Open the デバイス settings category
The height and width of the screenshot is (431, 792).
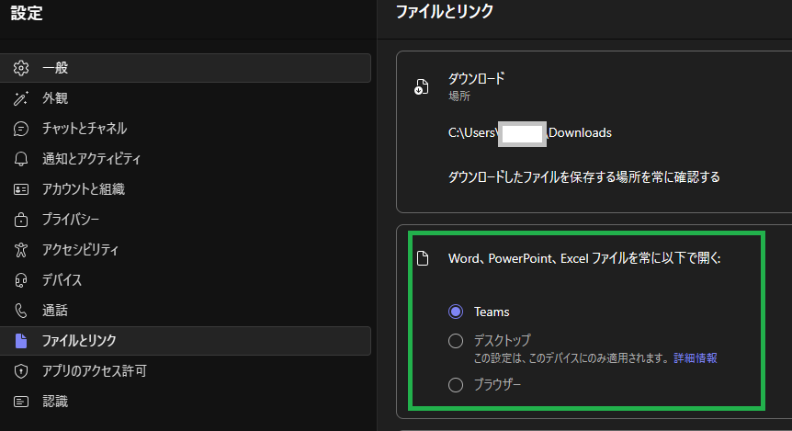[186, 280]
